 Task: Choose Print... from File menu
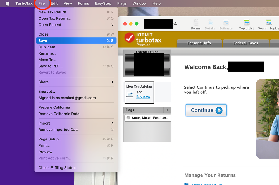click(76, 145)
